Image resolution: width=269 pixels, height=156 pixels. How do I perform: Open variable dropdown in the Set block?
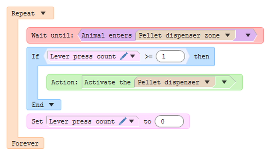tap(131, 121)
